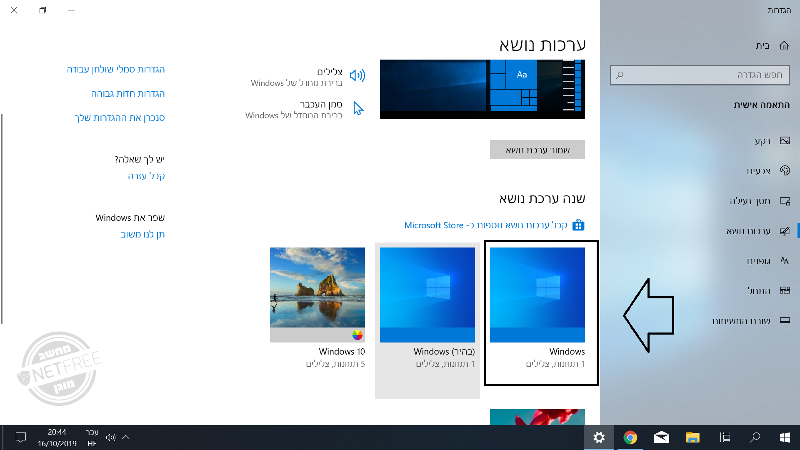
Task: Open Colors (צבעים) palette icon
Action: click(x=785, y=171)
